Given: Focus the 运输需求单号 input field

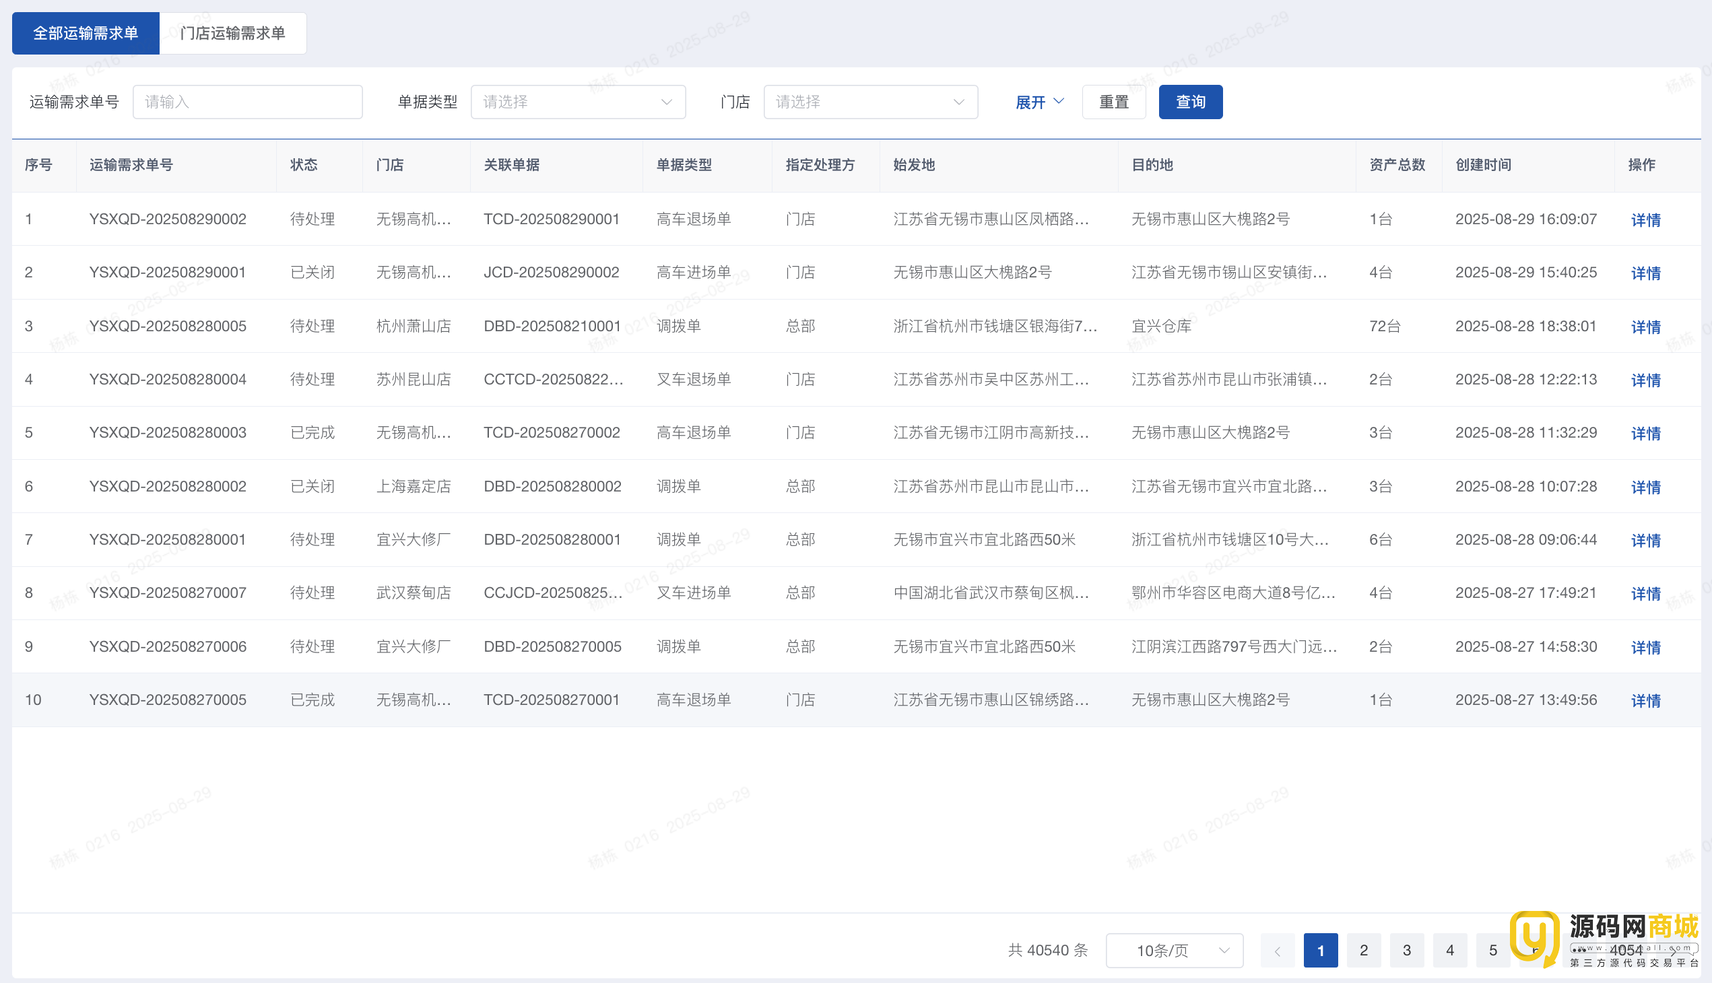Looking at the screenshot, I should tap(247, 102).
